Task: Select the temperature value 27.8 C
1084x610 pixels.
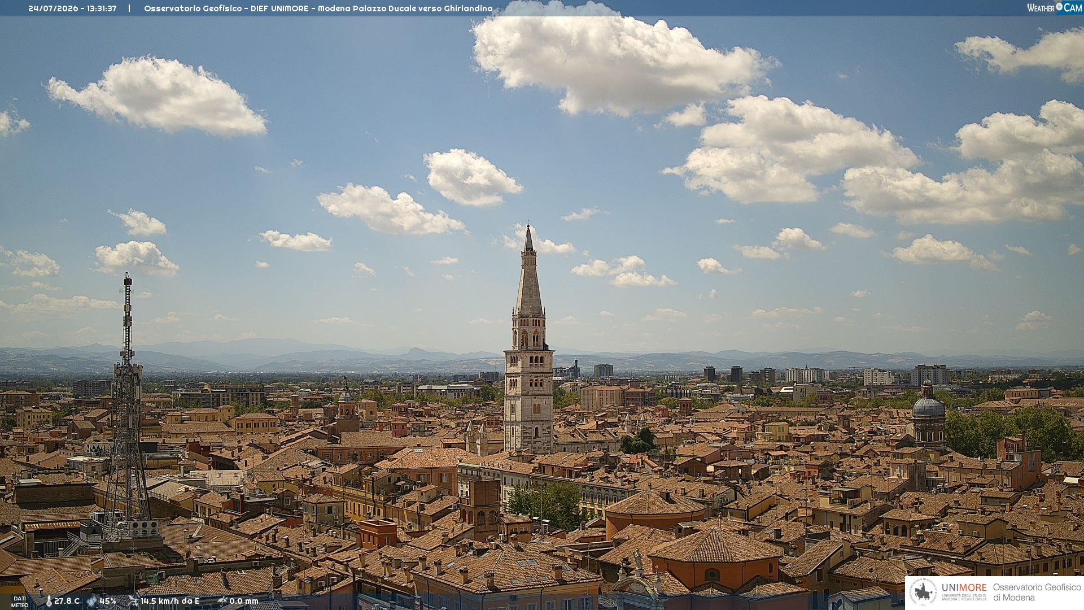Action: click(67, 601)
